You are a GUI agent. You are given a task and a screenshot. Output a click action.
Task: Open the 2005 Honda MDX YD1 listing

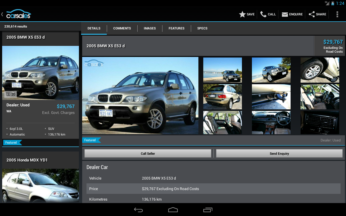pyautogui.click(x=40, y=178)
